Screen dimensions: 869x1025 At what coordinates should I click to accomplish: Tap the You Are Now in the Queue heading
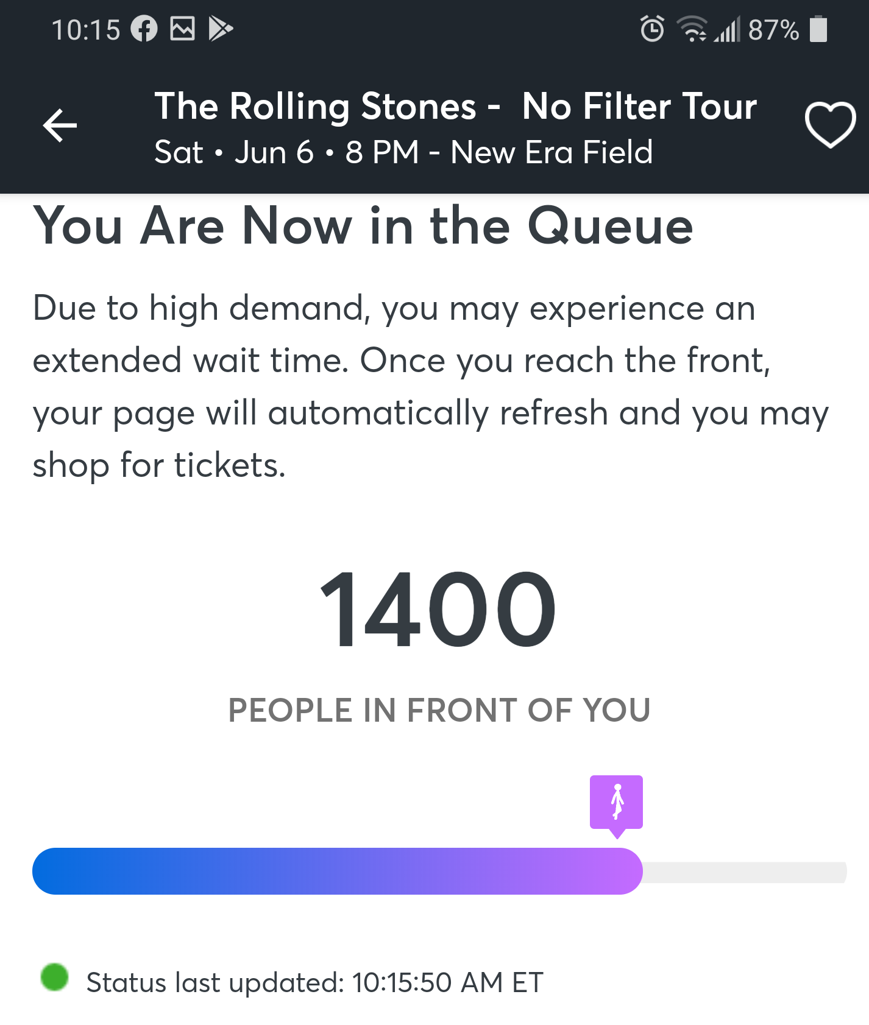[x=363, y=225]
